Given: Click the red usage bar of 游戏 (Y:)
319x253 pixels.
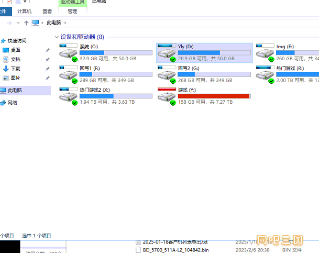Looking at the screenshot, I should coord(214,96).
